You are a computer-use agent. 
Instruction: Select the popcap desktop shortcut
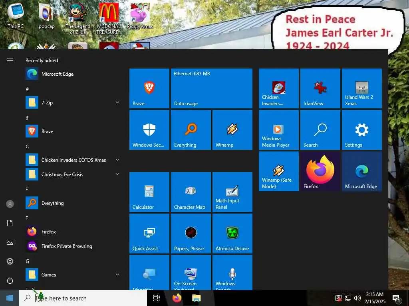pos(46,16)
